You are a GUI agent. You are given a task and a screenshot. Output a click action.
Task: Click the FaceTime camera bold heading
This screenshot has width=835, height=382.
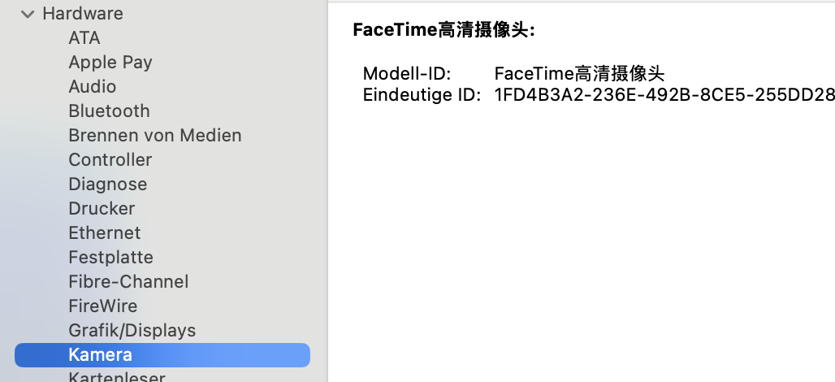click(443, 31)
